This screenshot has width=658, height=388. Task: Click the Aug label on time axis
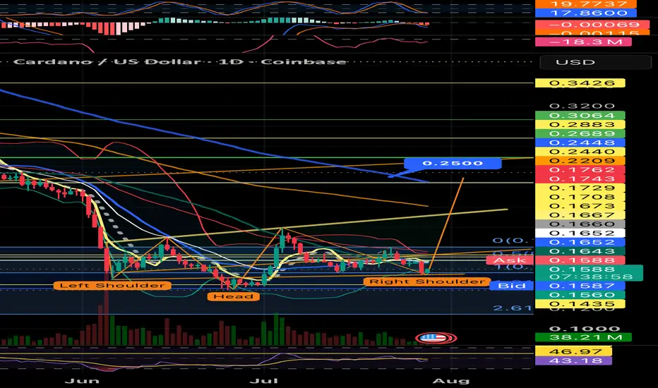point(450,381)
